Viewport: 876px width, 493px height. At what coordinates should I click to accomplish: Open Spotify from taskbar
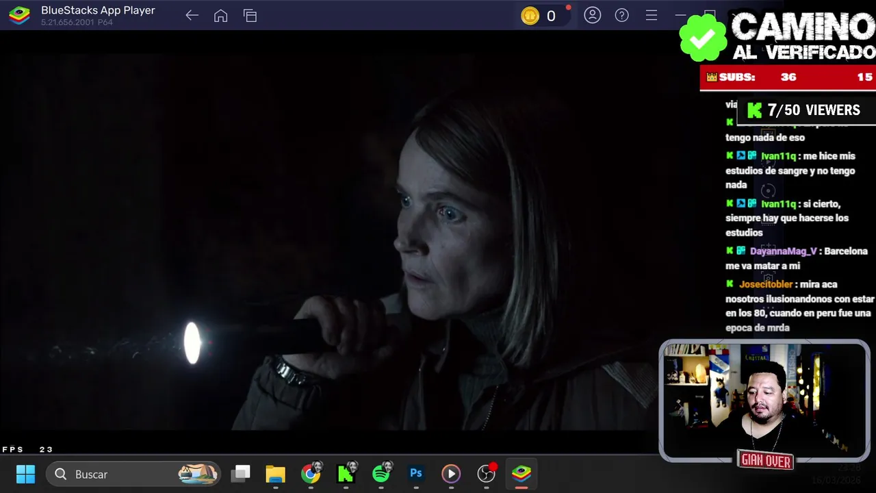pyautogui.click(x=381, y=473)
